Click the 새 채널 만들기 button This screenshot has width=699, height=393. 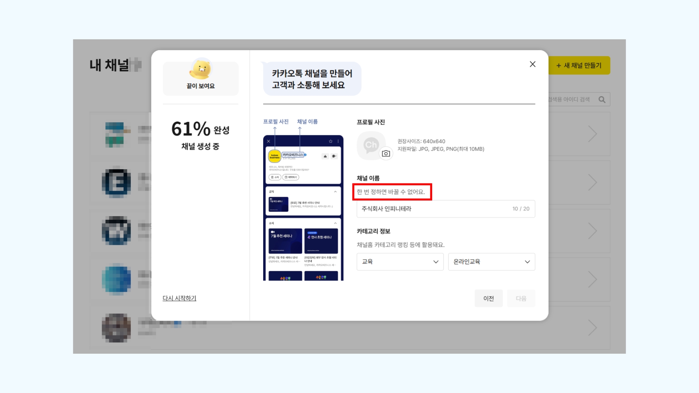[579, 65]
